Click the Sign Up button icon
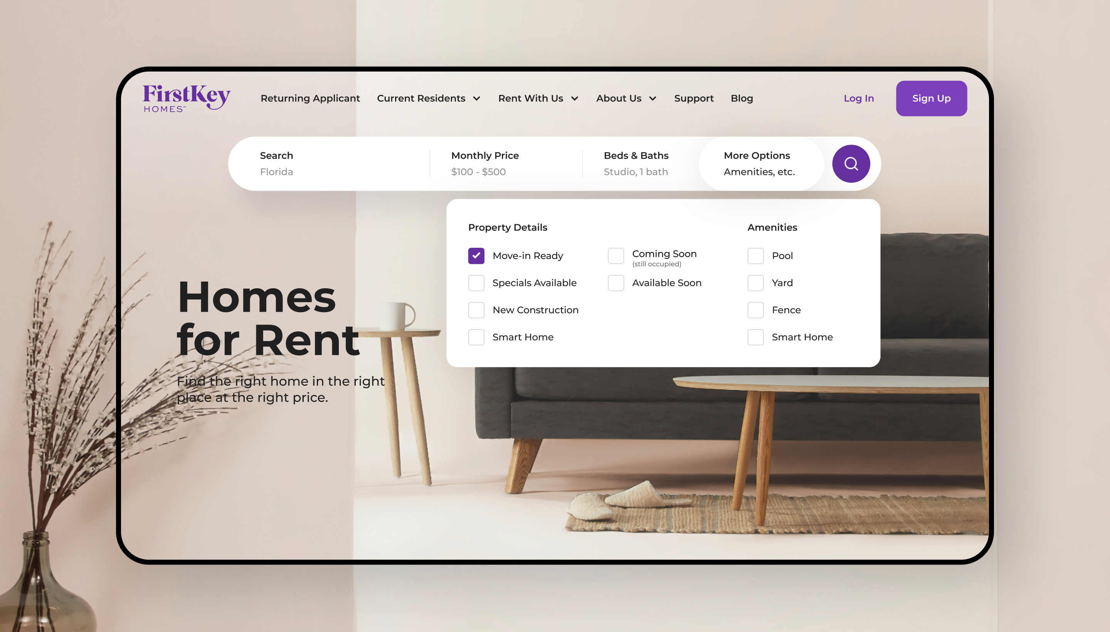1110x632 pixels. 931,98
